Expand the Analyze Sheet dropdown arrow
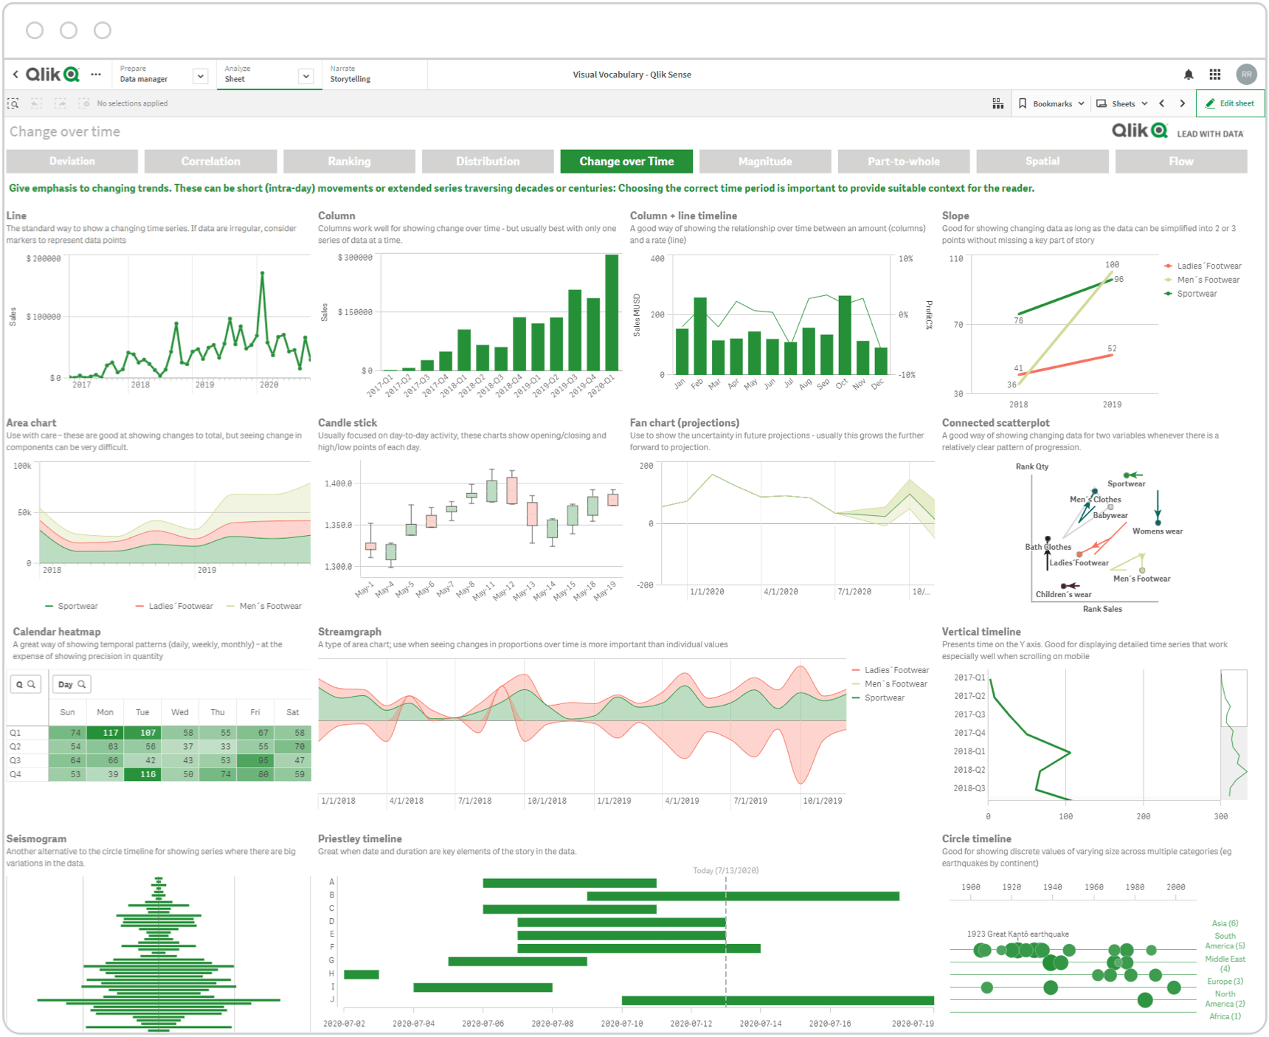The width and height of the screenshot is (1269, 1037). click(x=305, y=76)
